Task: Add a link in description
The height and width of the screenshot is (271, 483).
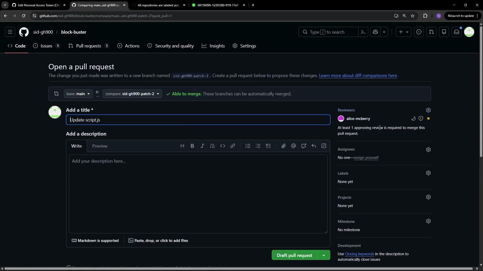Action: pyautogui.click(x=233, y=146)
